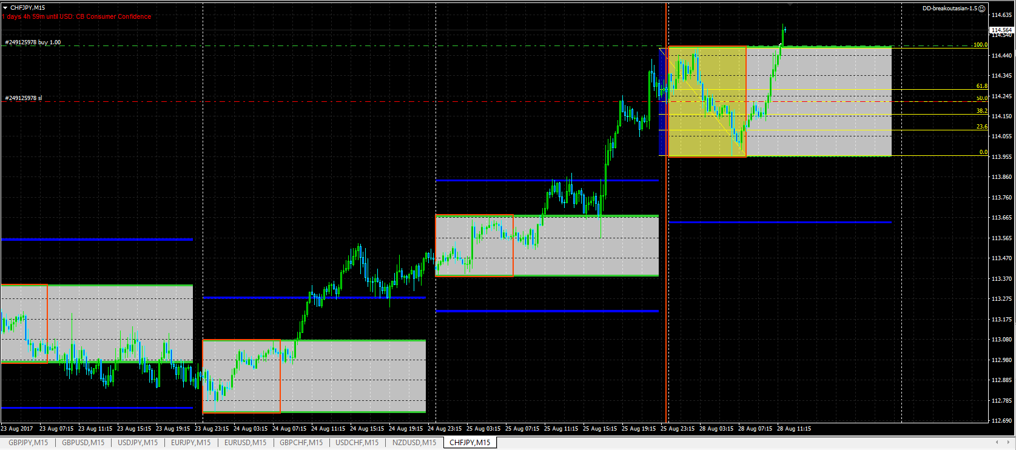Click the Fibonacci 50.0 level label
1016x450 pixels.
tap(982, 98)
